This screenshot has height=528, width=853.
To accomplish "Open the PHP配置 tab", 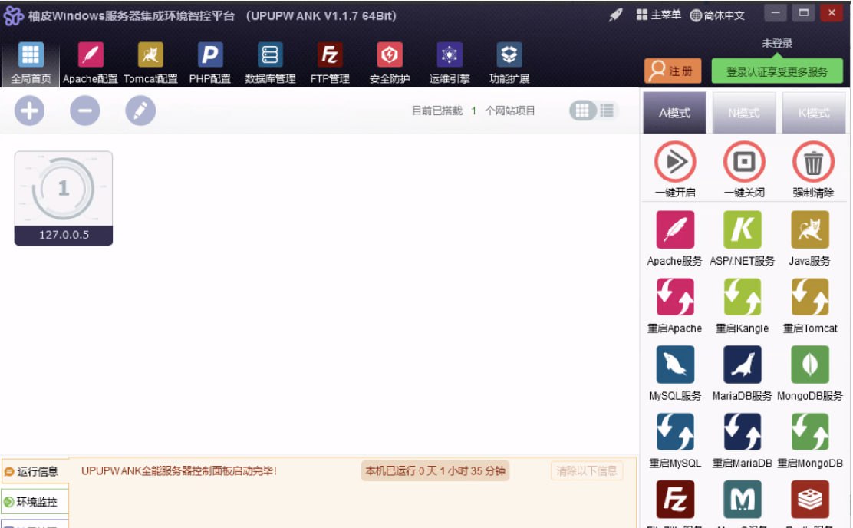I will coord(210,63).
